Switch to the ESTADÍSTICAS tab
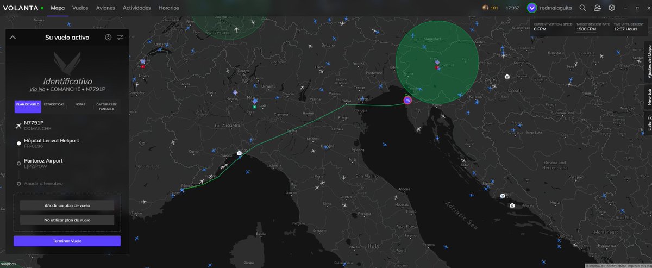 54,104
